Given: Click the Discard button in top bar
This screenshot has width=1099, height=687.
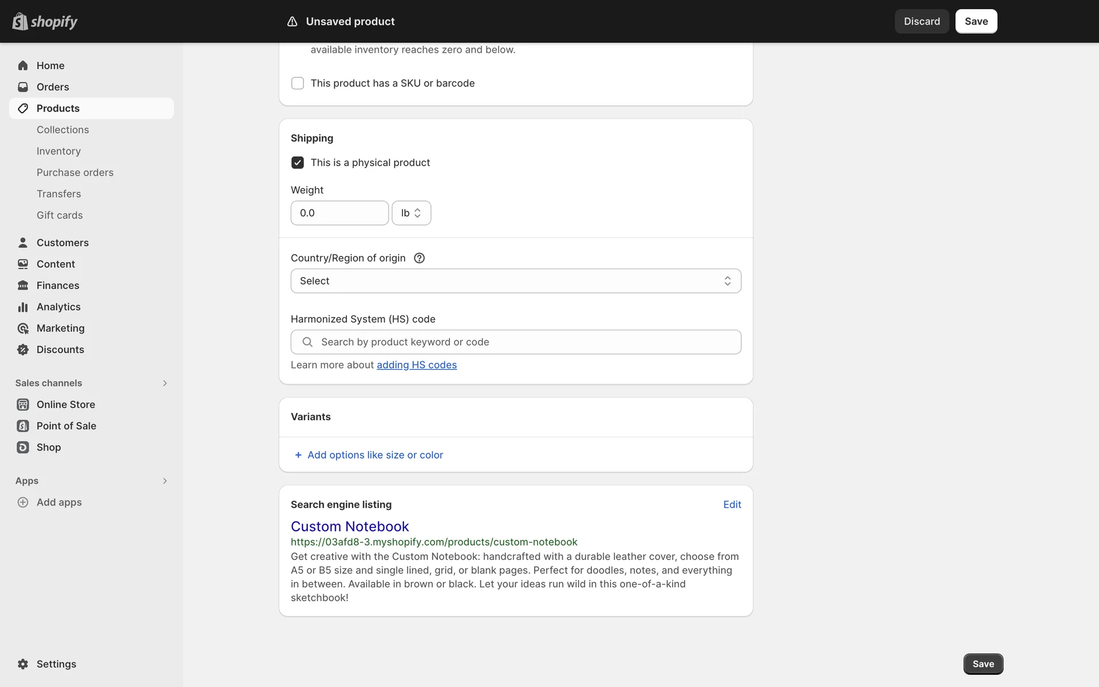Looking at the screenshot, I should tap(922, 21).
